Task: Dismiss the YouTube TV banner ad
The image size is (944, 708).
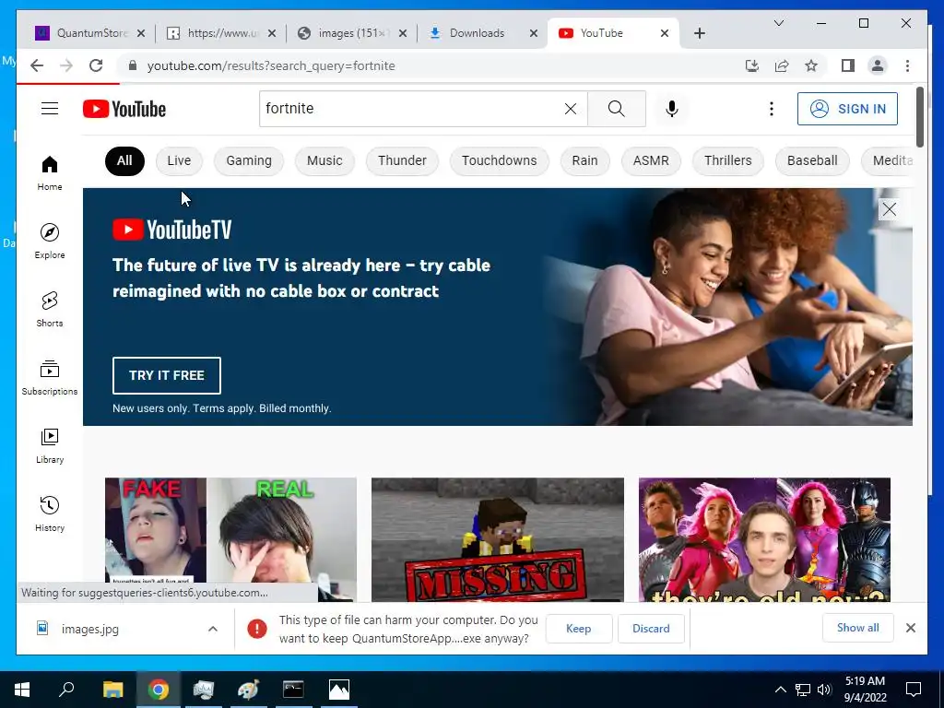Action: (x=890, y=209)
